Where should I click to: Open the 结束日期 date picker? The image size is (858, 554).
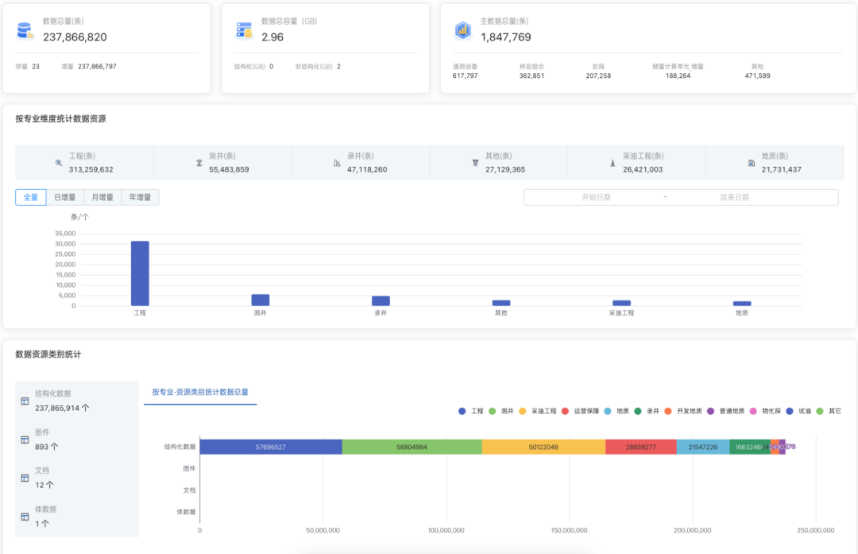[x=734, y=197]
